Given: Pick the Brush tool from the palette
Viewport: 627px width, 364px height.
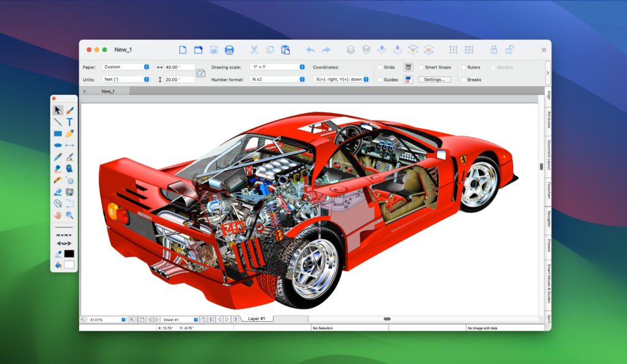Looking at the screenshot, I should 69,111.
